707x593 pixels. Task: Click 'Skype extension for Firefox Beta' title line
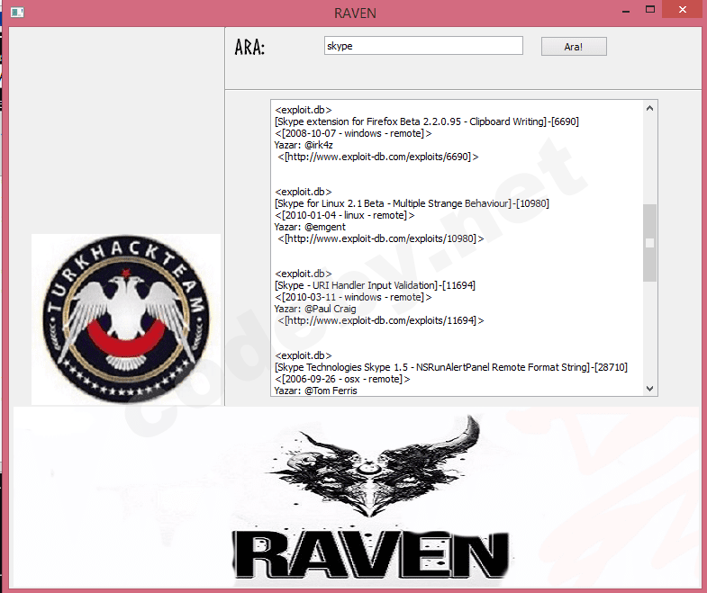pyautogui.click(x=427, y=121)
